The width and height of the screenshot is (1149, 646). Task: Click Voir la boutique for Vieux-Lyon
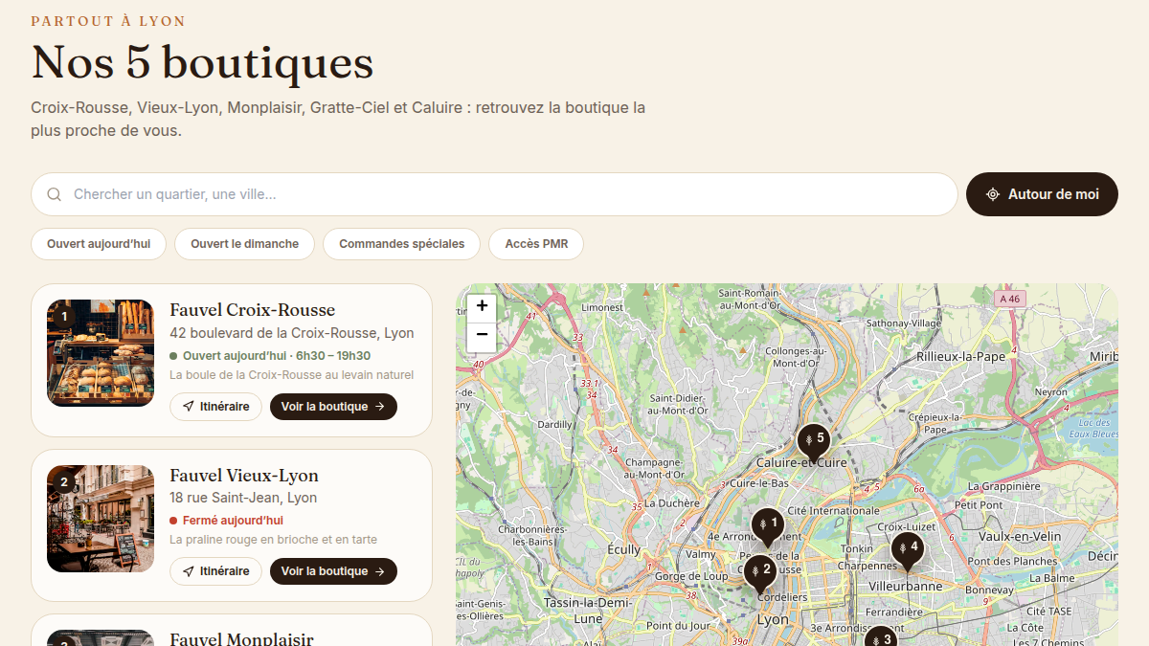tap(333, 571)
